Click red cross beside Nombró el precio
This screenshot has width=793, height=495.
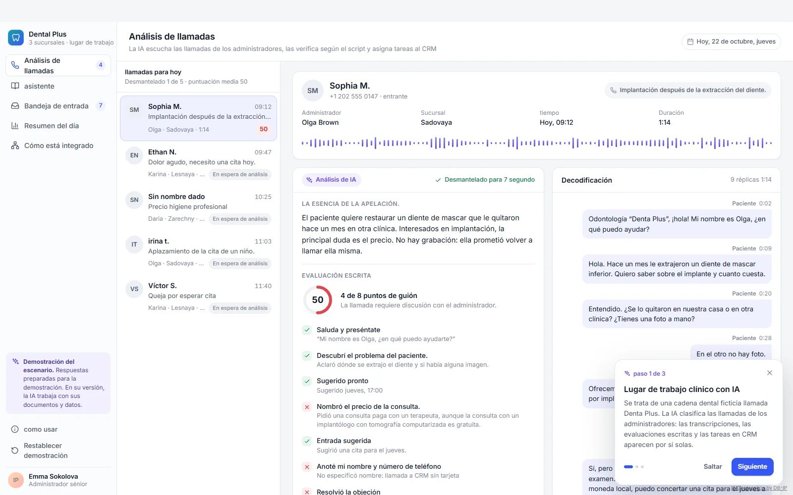pyautogui.click(x=307, y=407)
